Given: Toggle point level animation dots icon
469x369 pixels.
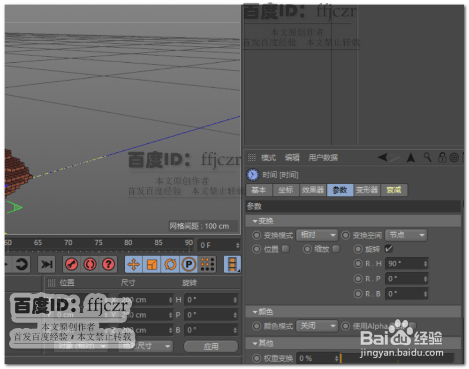Looking at the screenshot, I should [x=207, y=264].
